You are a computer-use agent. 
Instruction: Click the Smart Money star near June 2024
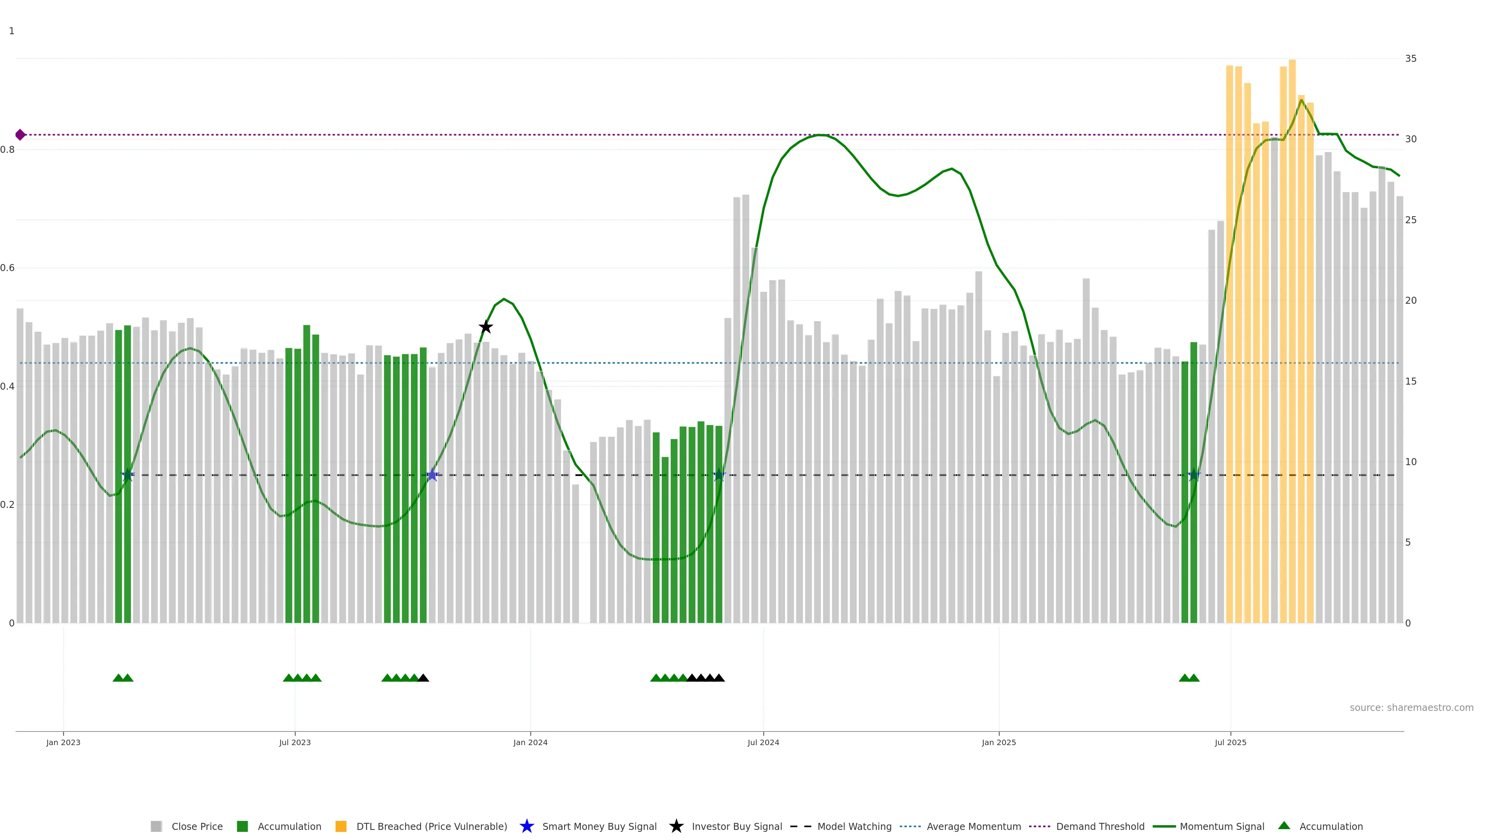719,475
